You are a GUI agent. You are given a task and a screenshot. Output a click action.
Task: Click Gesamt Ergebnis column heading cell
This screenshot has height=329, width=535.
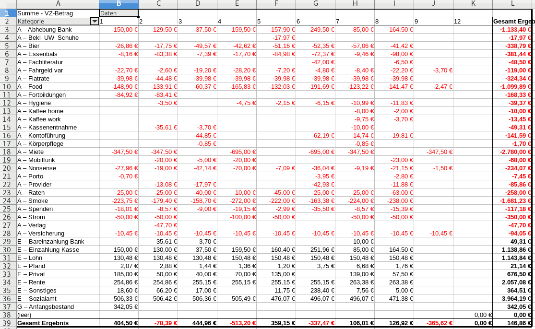coord(512,22)
